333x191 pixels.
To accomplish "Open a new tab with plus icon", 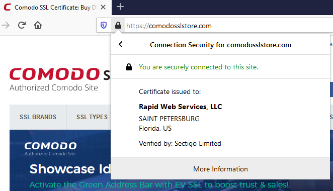I will 120,7.
